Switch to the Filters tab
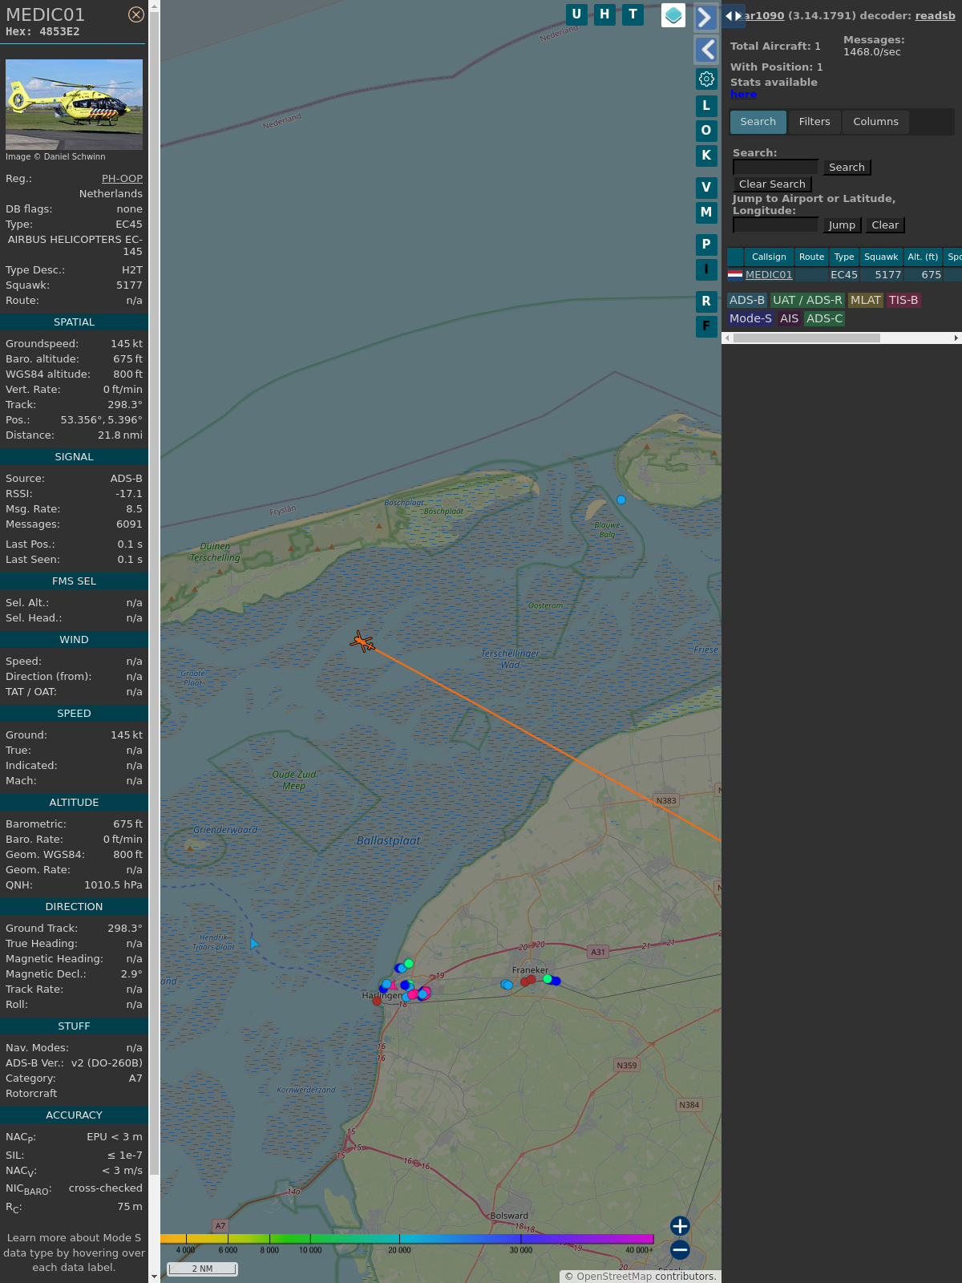The image size is (962, 1283). (814, 122)
